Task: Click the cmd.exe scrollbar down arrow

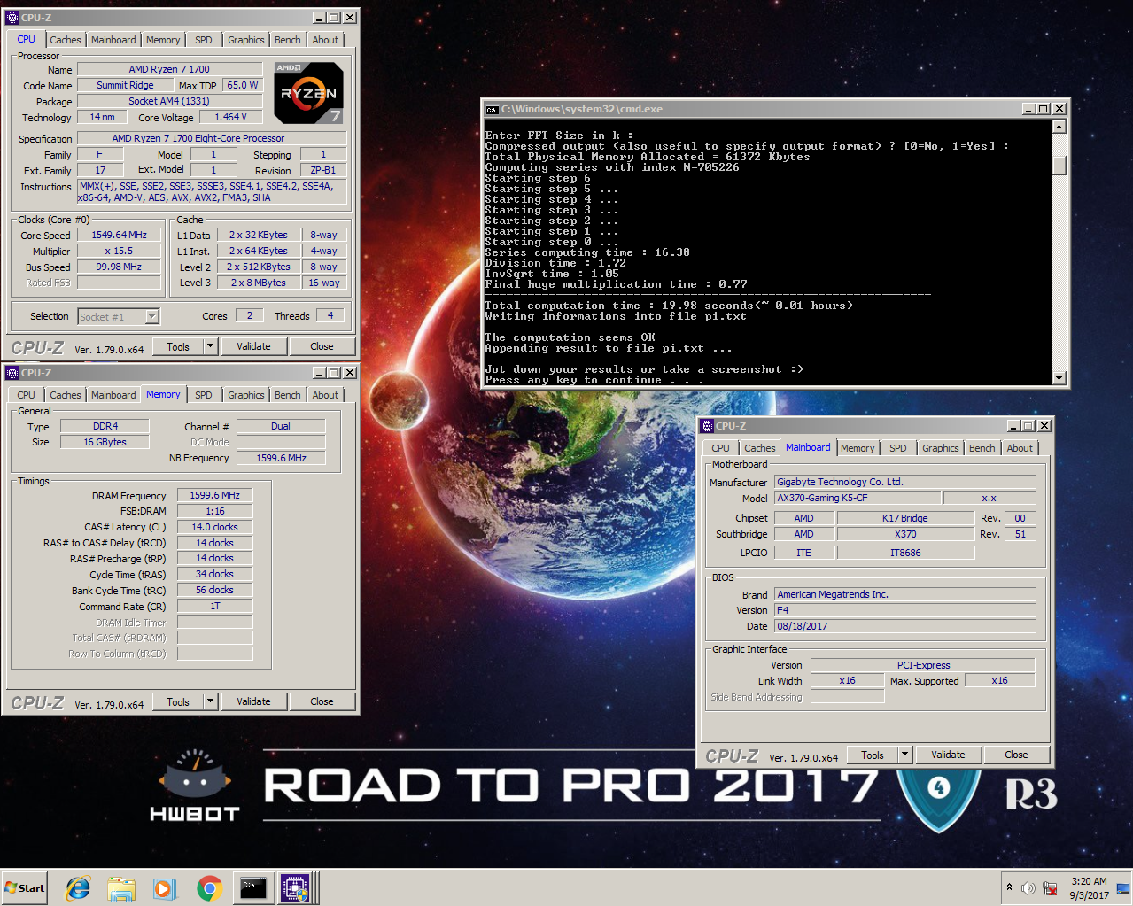Action: point(1059,378)
